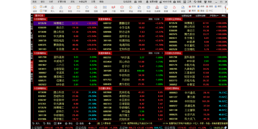Viewport: 258px width, 129px height.
Task: Add a shortcut with the plus icon
Action: 90,123
